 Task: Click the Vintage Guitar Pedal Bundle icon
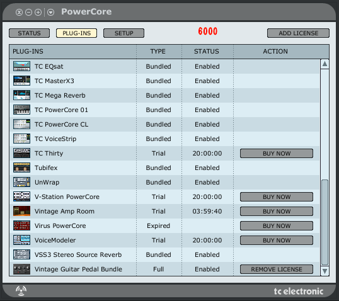coord(21,269)
